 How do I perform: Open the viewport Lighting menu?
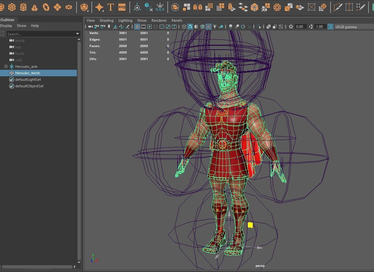[x=125, y=20]
